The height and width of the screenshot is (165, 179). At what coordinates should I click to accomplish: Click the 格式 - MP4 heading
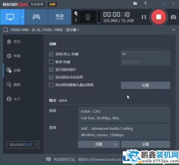(58, 101)
